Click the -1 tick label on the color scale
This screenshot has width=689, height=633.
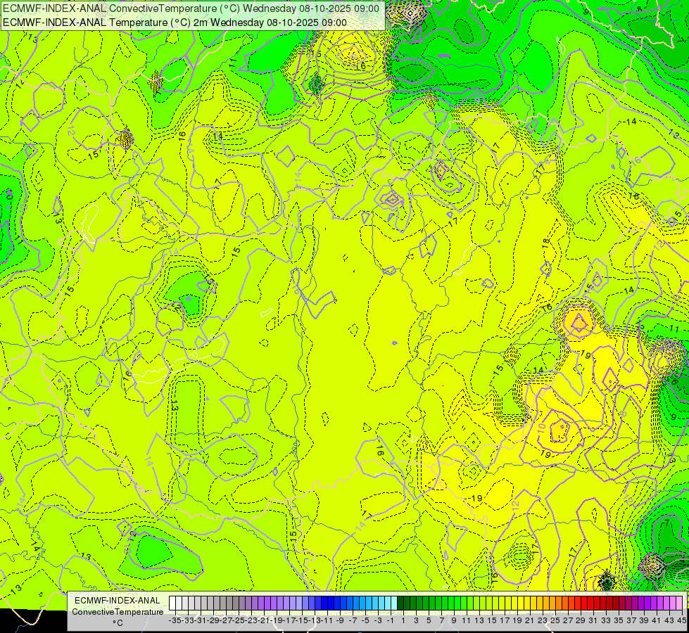tap(391, 621)
